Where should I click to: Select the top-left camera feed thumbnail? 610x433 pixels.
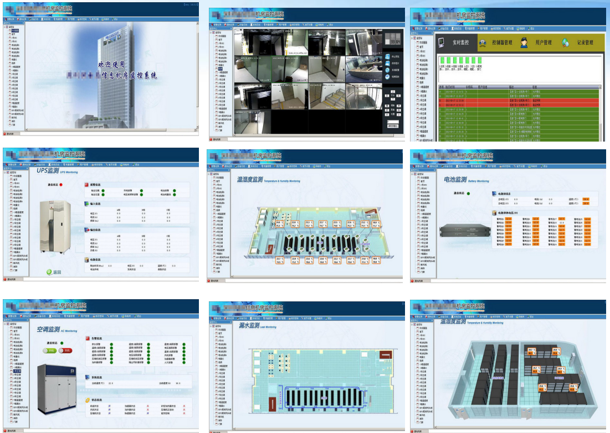(x=252, y=41)
